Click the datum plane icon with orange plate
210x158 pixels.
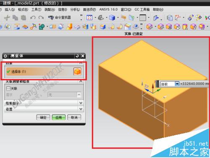(17, 27)
